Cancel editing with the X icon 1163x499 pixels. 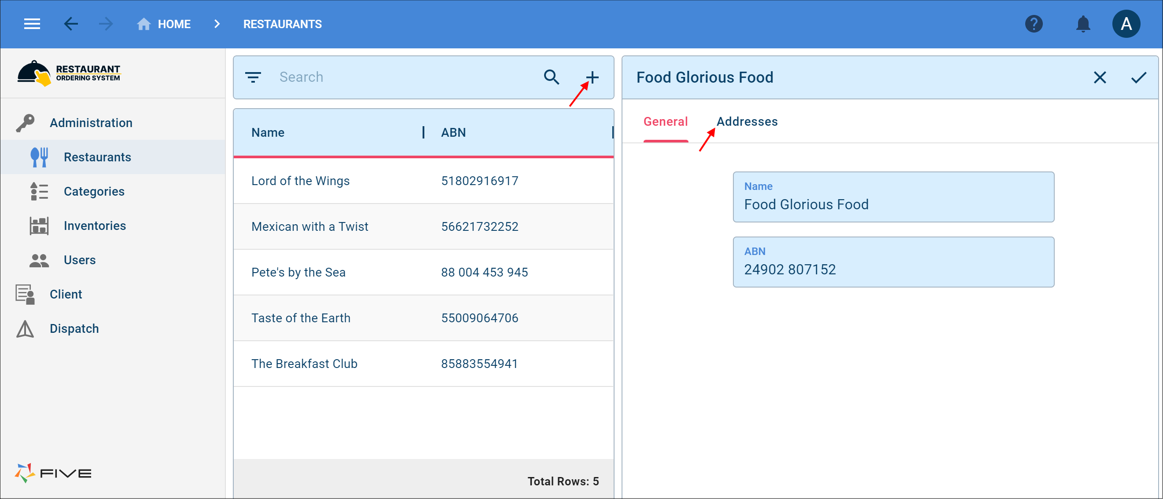pos(1100,77)
